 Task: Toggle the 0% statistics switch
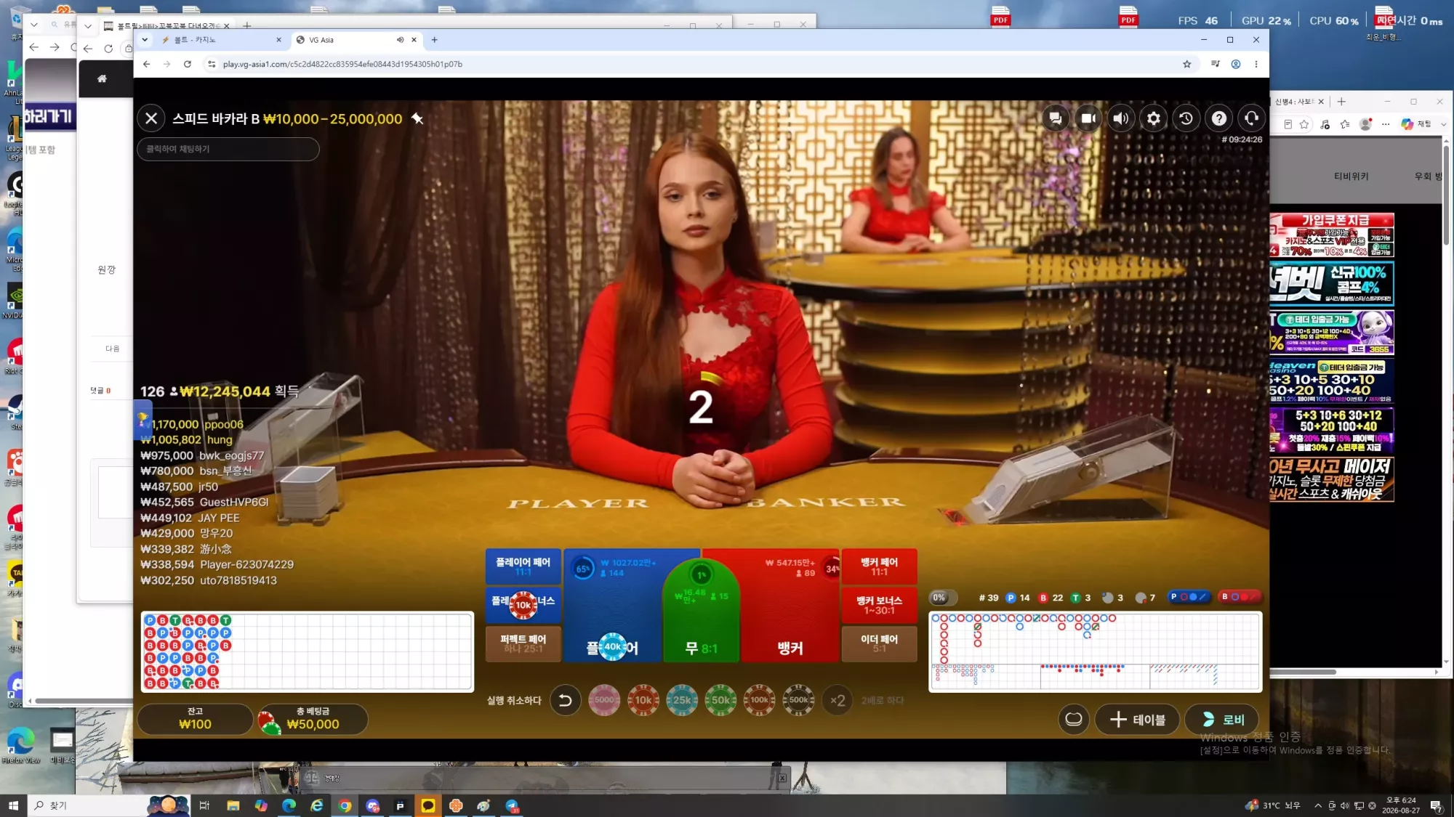click(943, 598)
